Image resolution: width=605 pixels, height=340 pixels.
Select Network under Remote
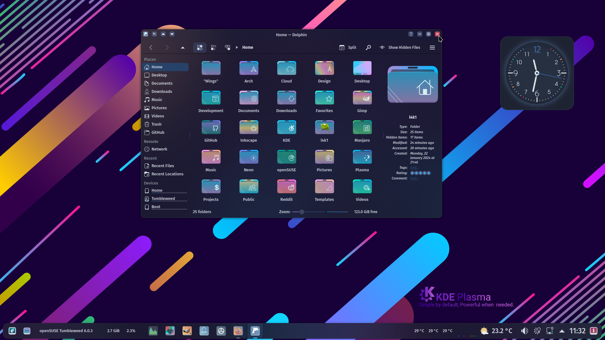pos(165,149)
